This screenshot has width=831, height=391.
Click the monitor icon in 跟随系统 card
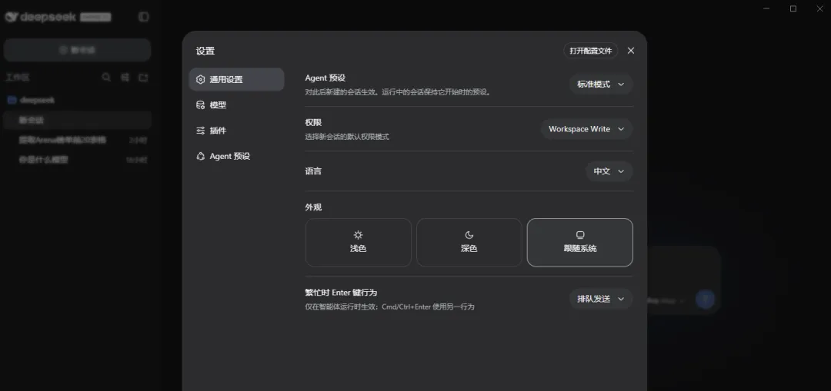[x=580, y=235]
